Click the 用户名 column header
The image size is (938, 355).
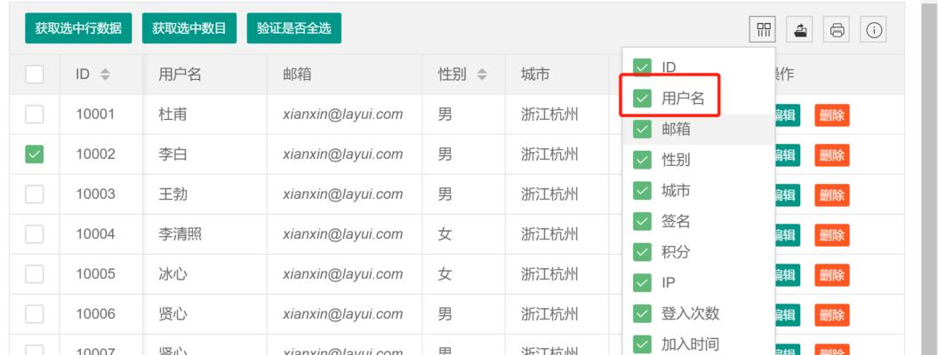204,75
